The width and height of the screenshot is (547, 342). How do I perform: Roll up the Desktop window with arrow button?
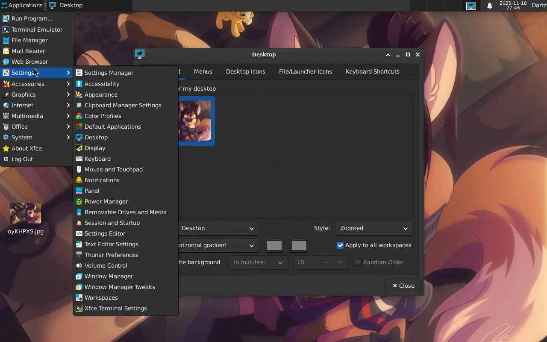(388, 55)
